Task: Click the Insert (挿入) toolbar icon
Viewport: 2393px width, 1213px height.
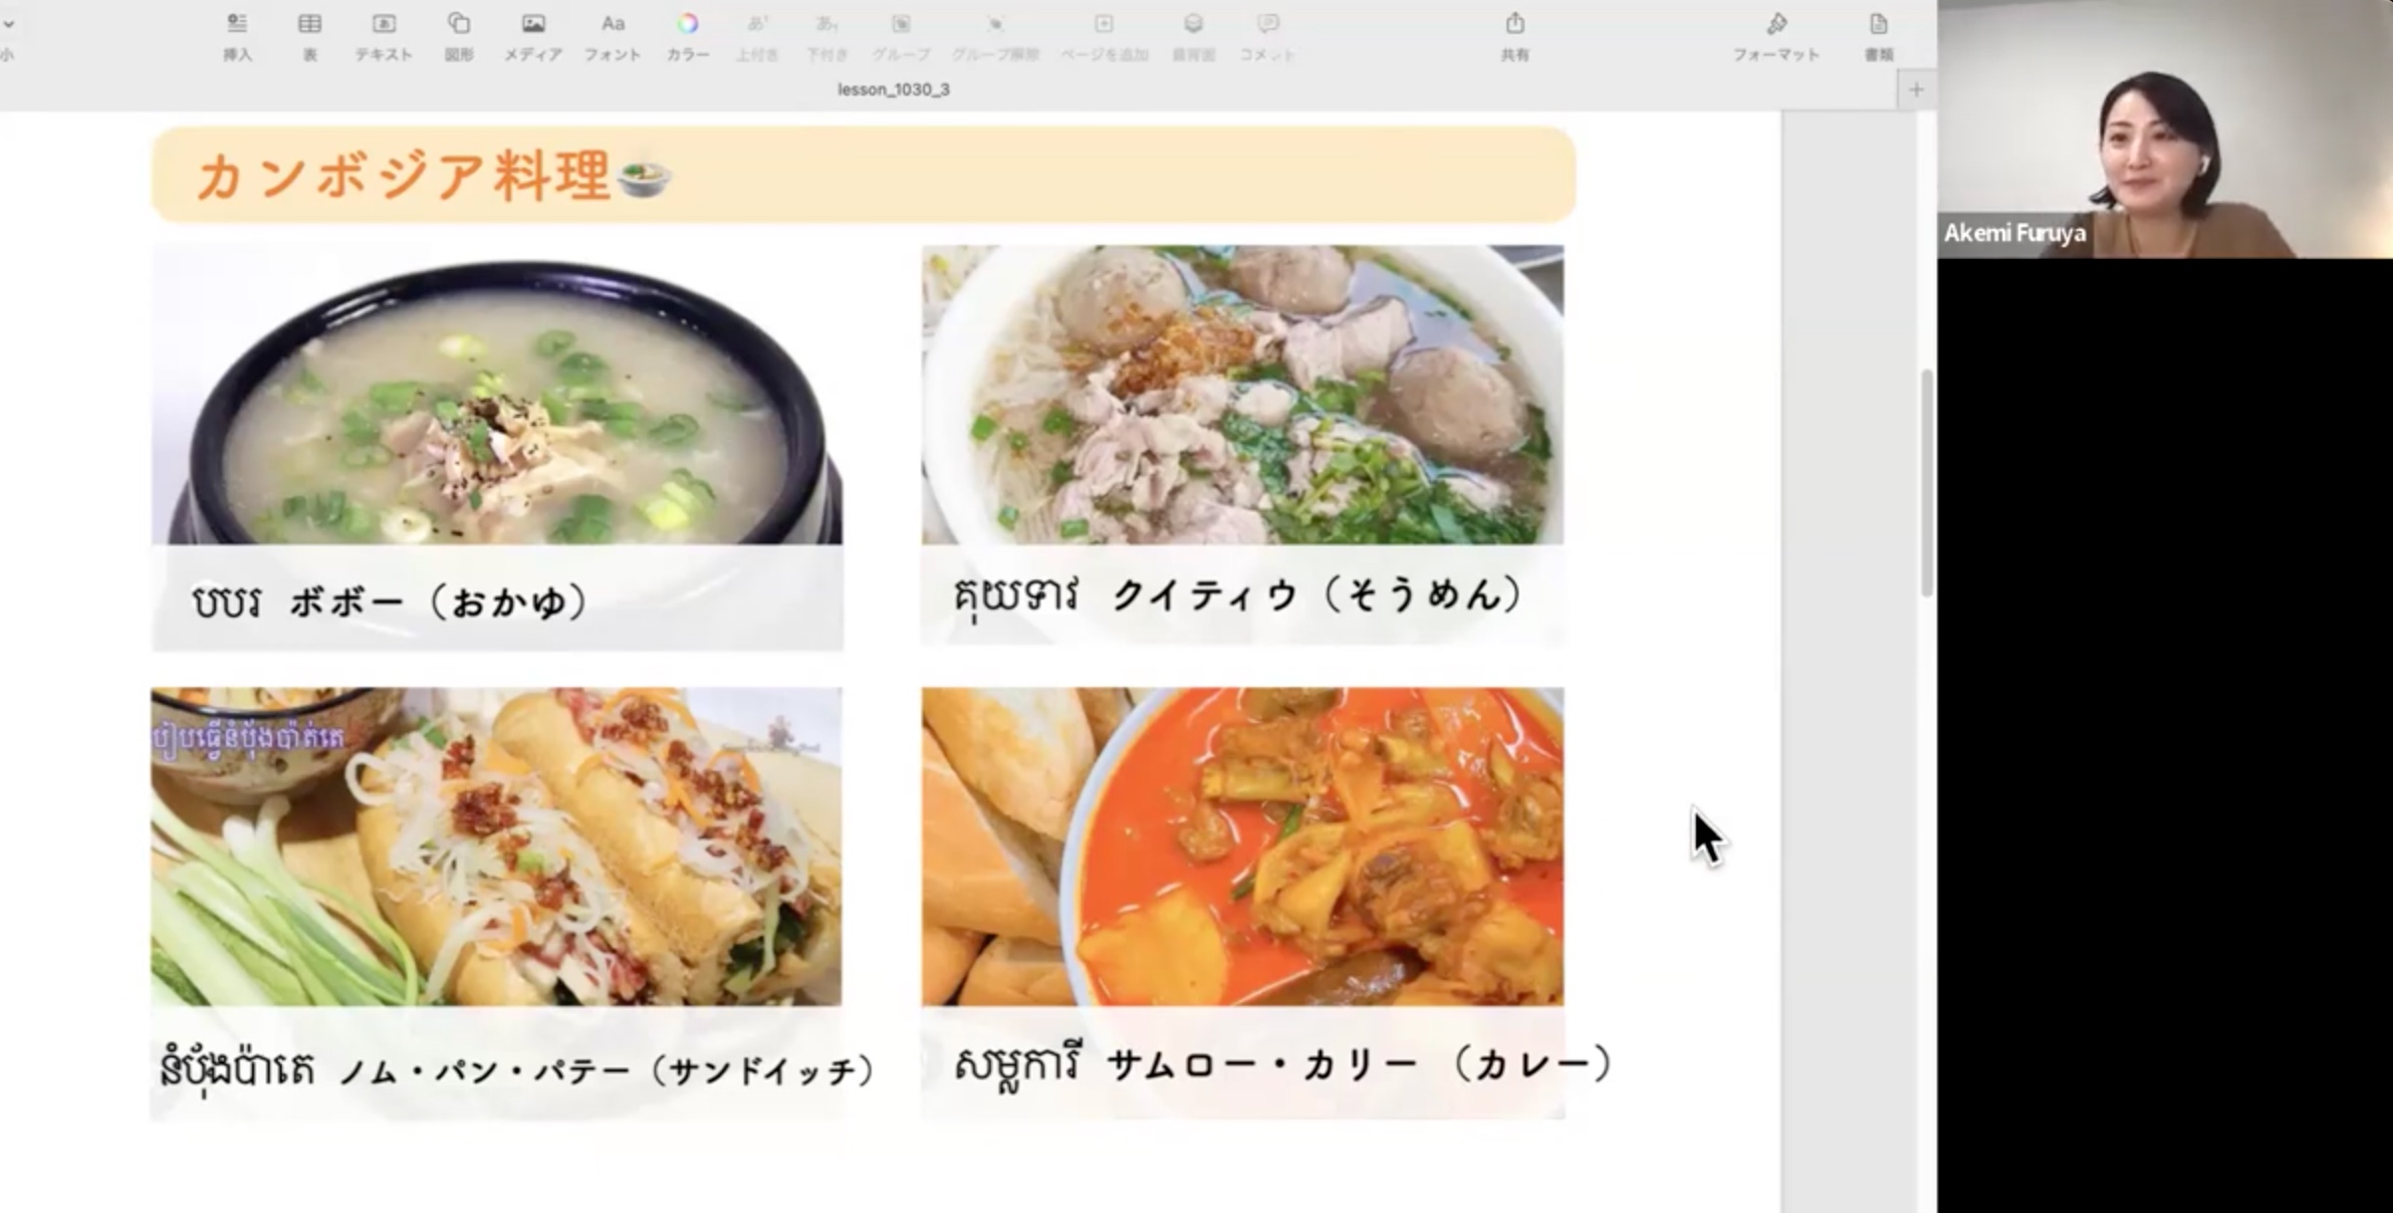Action: coord(237,24)
